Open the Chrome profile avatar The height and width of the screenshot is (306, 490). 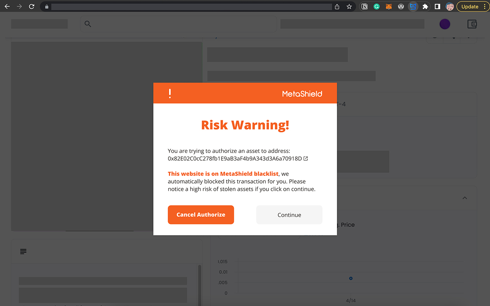450,7
